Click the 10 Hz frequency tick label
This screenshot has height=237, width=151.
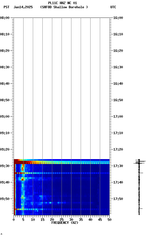tap(33, 220)
